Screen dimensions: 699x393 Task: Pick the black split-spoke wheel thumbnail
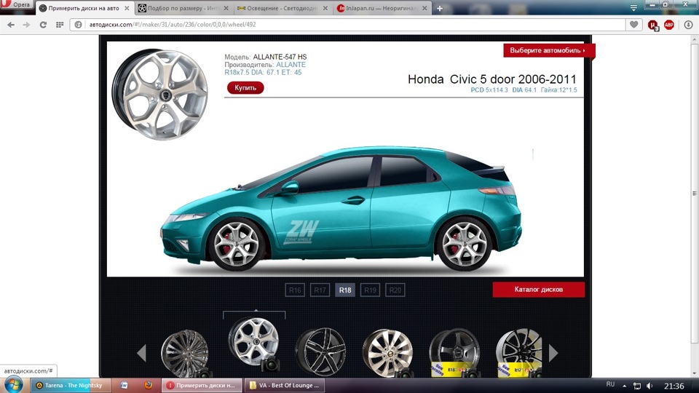click(320, 352)
